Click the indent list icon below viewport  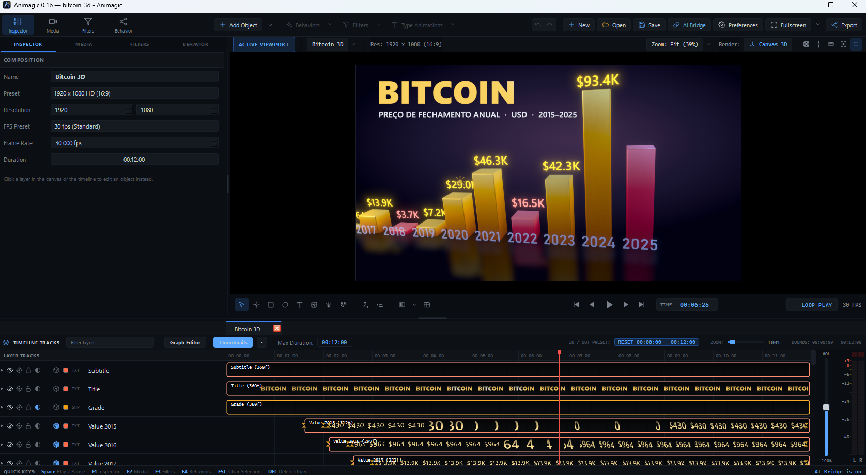(x=380, y=305)
